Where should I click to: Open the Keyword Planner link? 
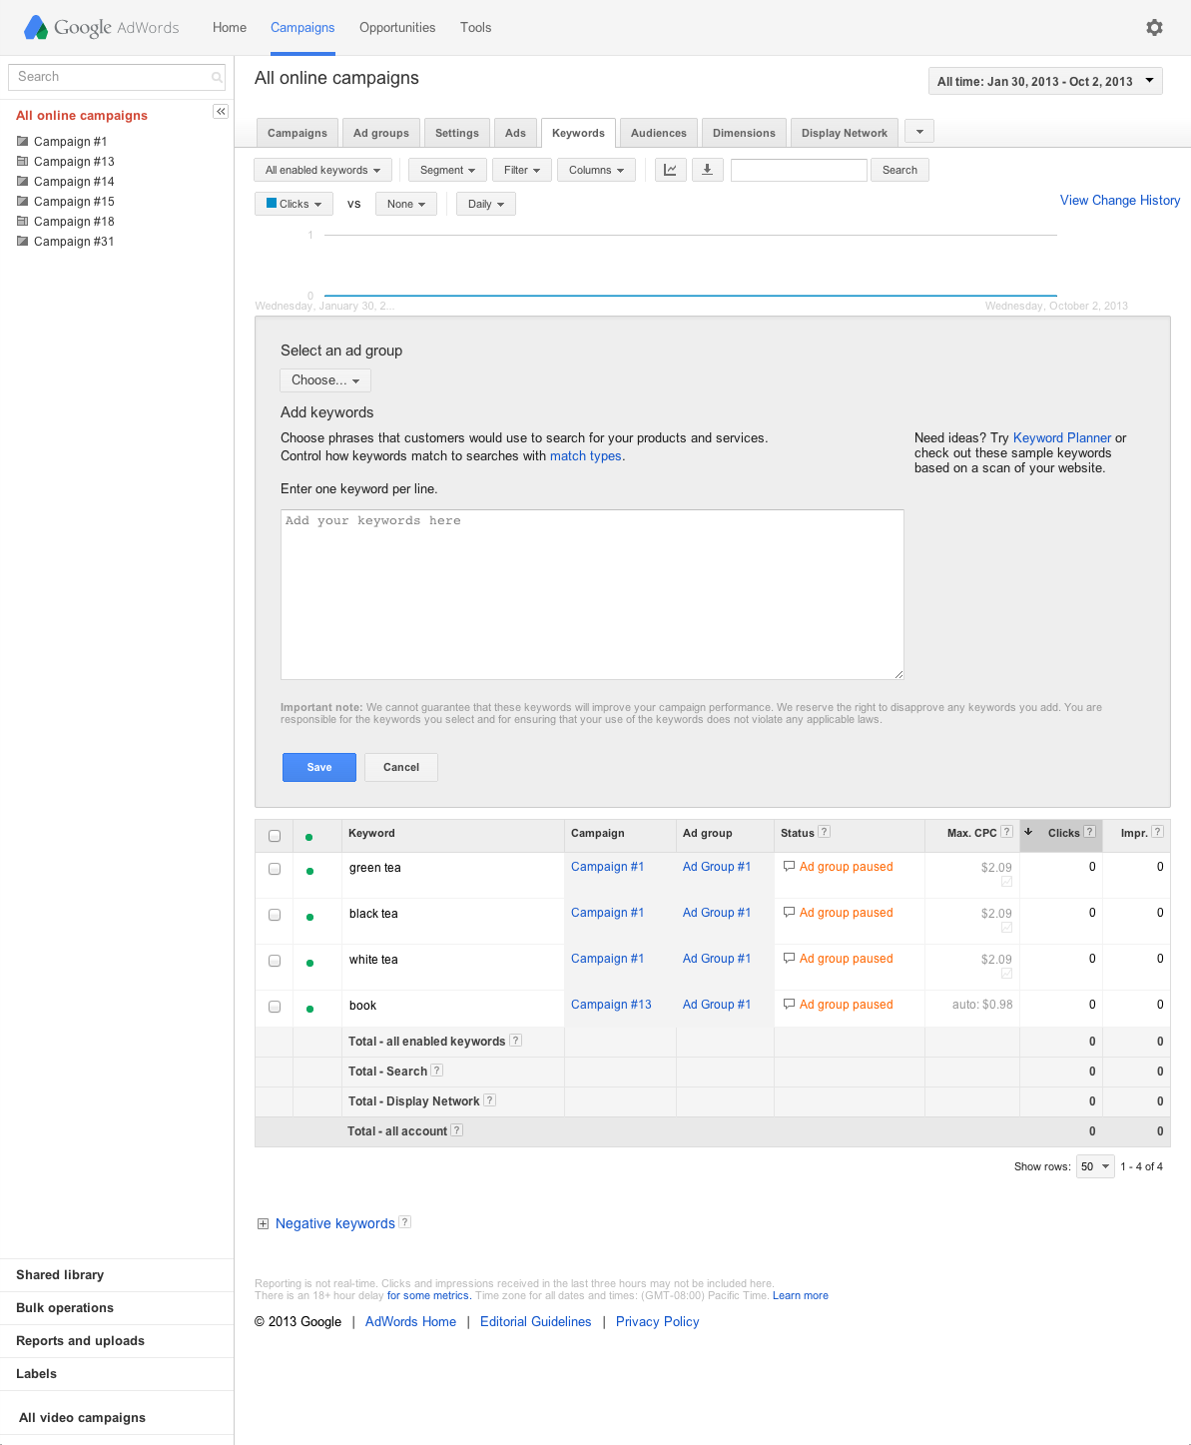pos(1061,437)
